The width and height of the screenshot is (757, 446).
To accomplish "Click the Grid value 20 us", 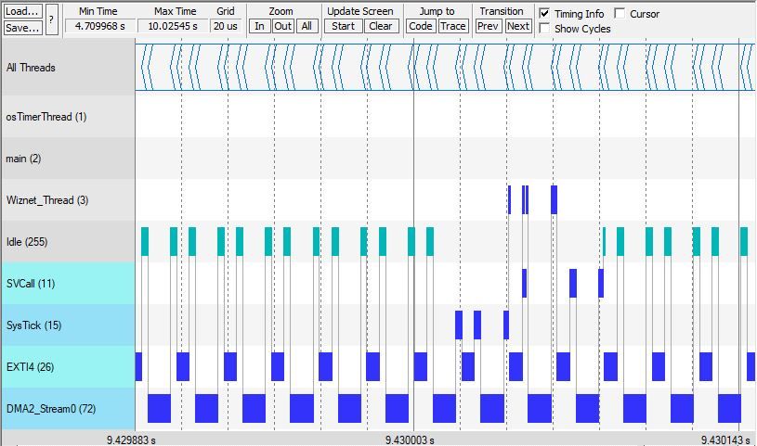I will point(226,26).
